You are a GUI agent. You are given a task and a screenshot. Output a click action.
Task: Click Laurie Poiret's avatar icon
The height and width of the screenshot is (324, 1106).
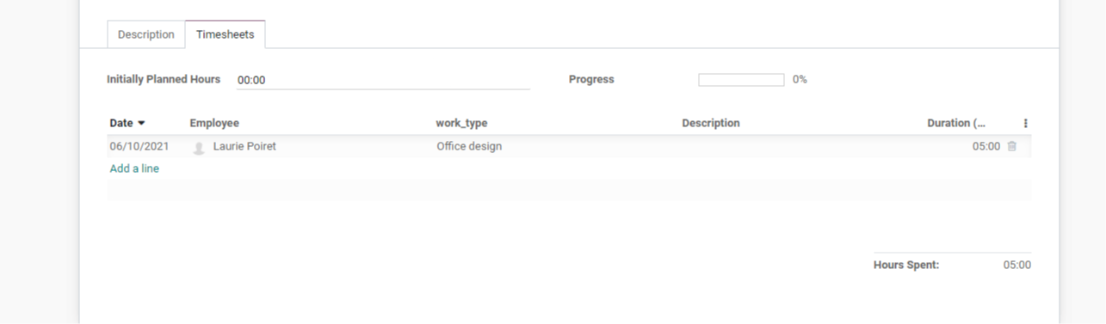[199, 148]
